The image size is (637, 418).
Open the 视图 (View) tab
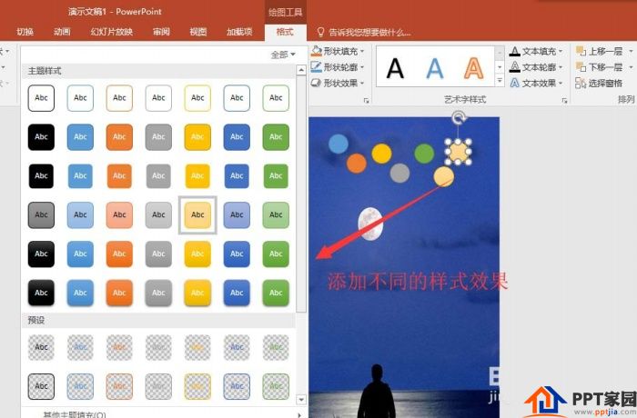198,32
